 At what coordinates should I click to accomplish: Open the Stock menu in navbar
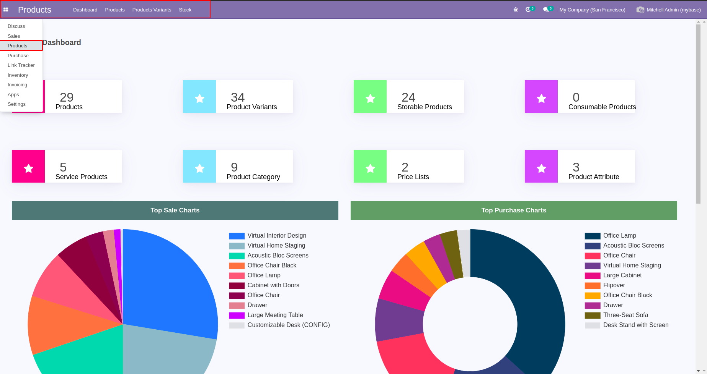coord(185,10)
